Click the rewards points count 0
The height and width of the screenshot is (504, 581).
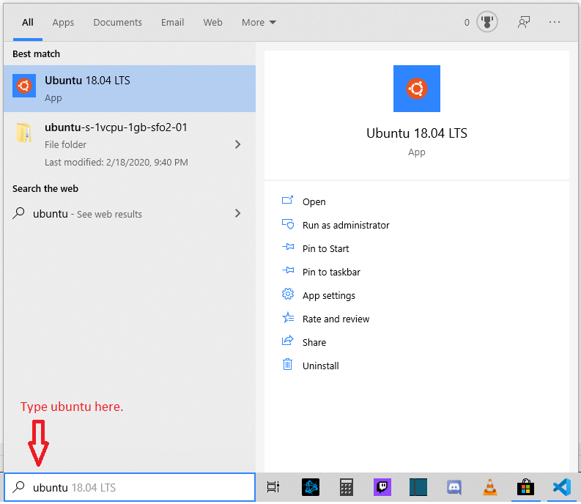[x=467, y=23]
